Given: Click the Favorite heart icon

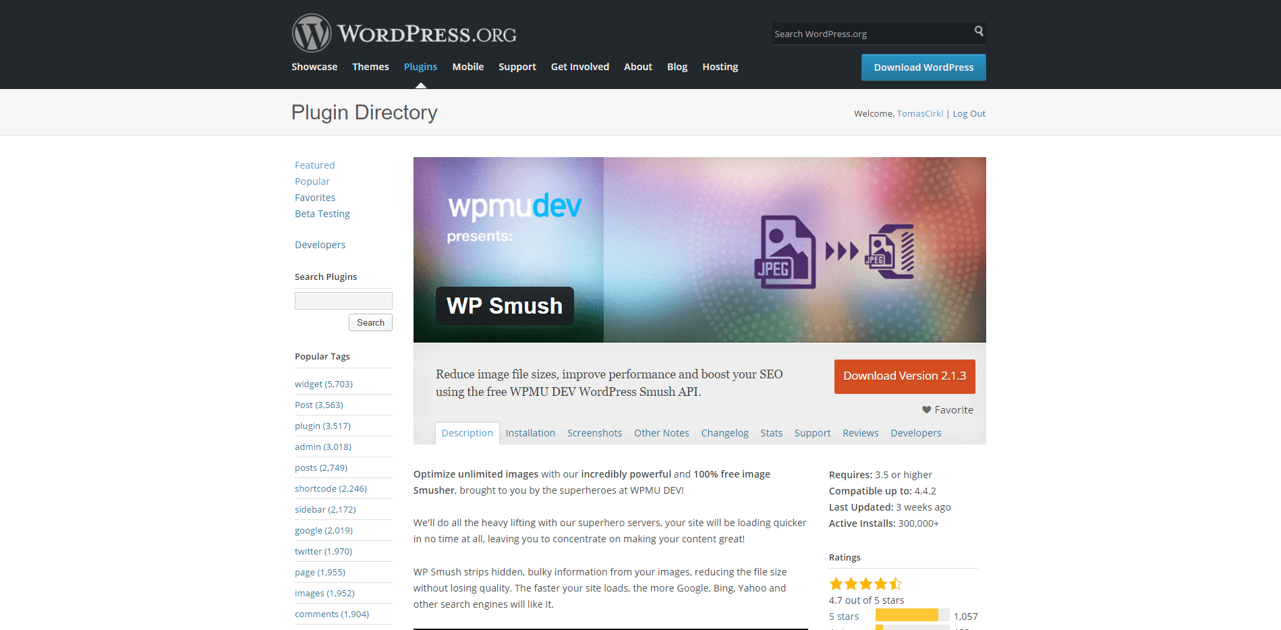Looking at the screenshot, I should [x=926, y=410].
